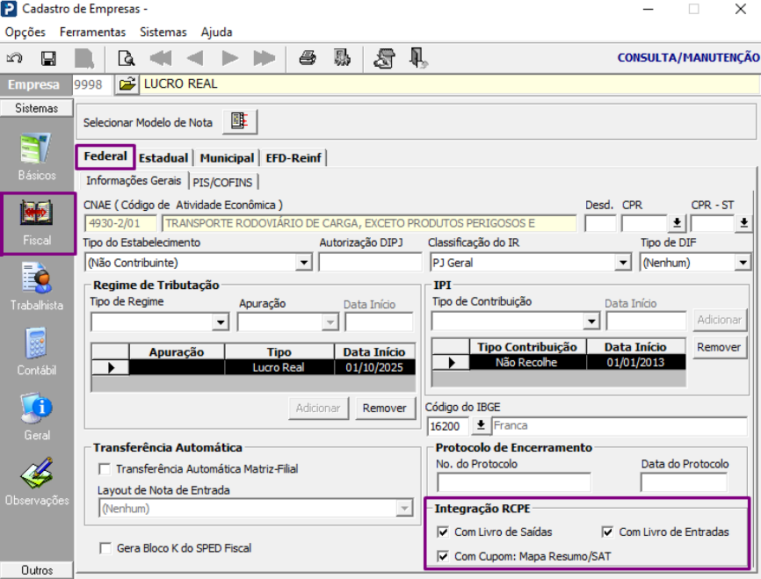Open Fiscal section in sidebar
Viewport: 761px width, 579px height.
tap(38, 223)
